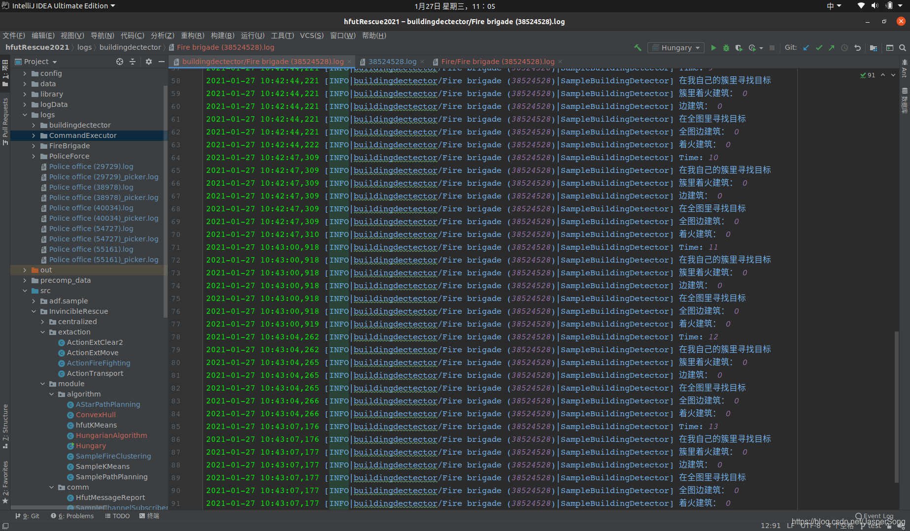910x531 pixels.
Task: Collapse all nodes in the Project panel
Action: pyautogui.click(x=133, y=62)
